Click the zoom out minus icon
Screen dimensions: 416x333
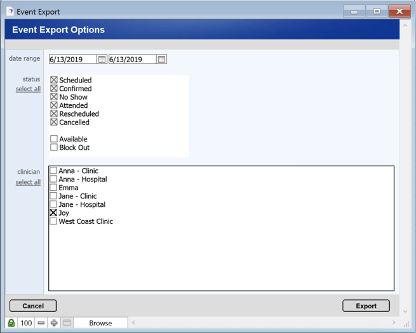[x=41, y=323]
